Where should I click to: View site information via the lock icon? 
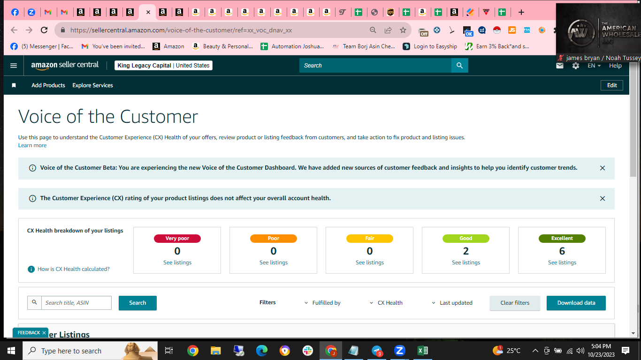(x=62, y=30)
